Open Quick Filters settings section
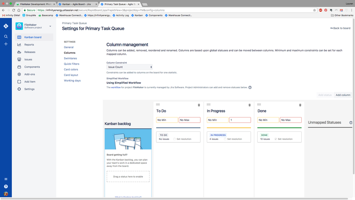The width and height of the screenshot is (355, 200). coord(71,64)
